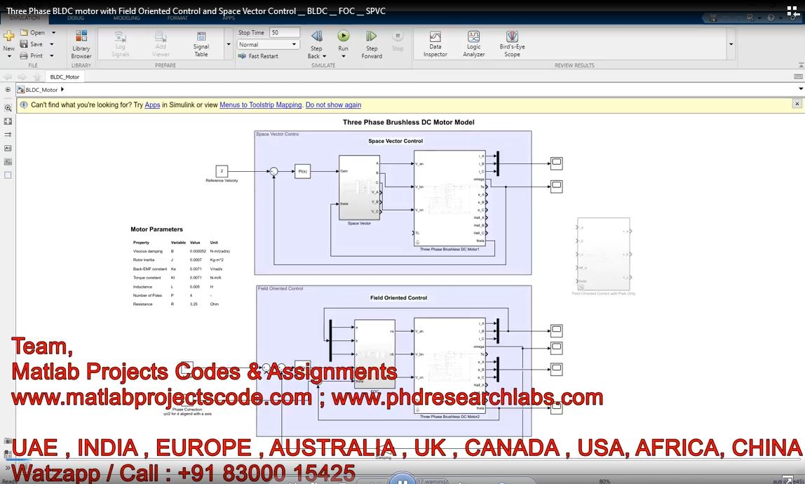Image resolution: width=805 pixels, height=484 pixels.
Task: Select the Three Phase Brushless DC Motor1 block
Action: [449, 199]
